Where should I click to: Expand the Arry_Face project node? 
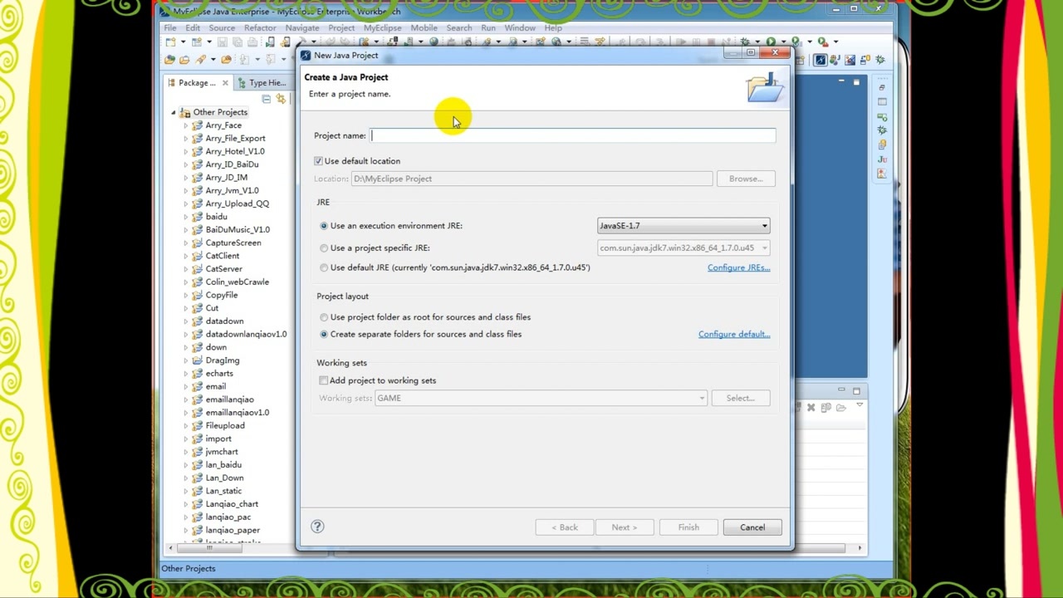pos(186,125)
